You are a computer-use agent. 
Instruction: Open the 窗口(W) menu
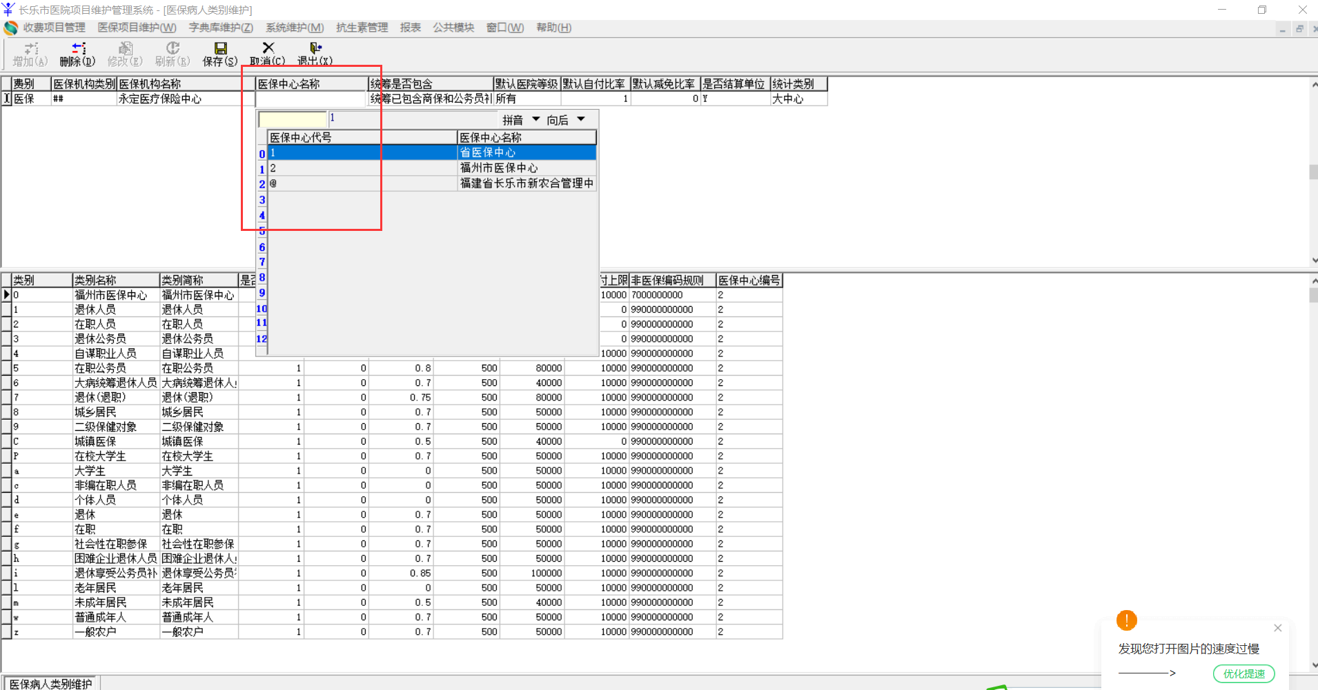[505, 28]
